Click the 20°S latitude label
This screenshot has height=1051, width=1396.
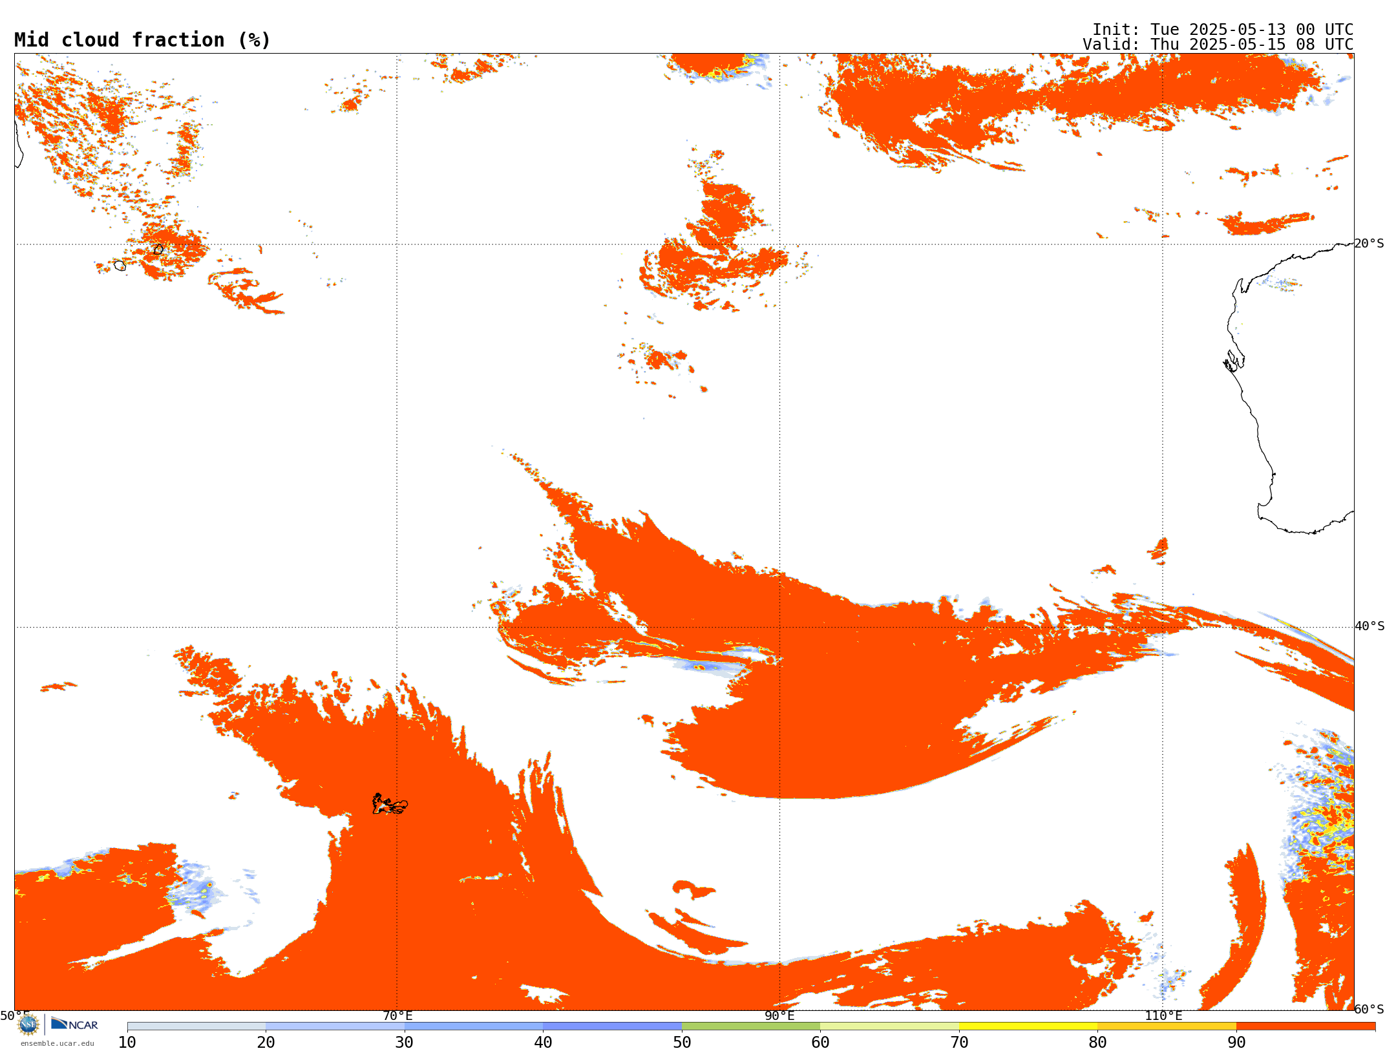(x=1370, y=244)
